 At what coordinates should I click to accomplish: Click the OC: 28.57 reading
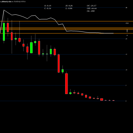click(92, 6)
